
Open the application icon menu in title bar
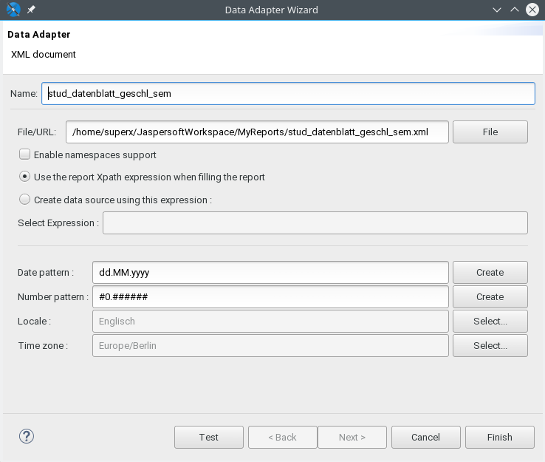point(13,10)
